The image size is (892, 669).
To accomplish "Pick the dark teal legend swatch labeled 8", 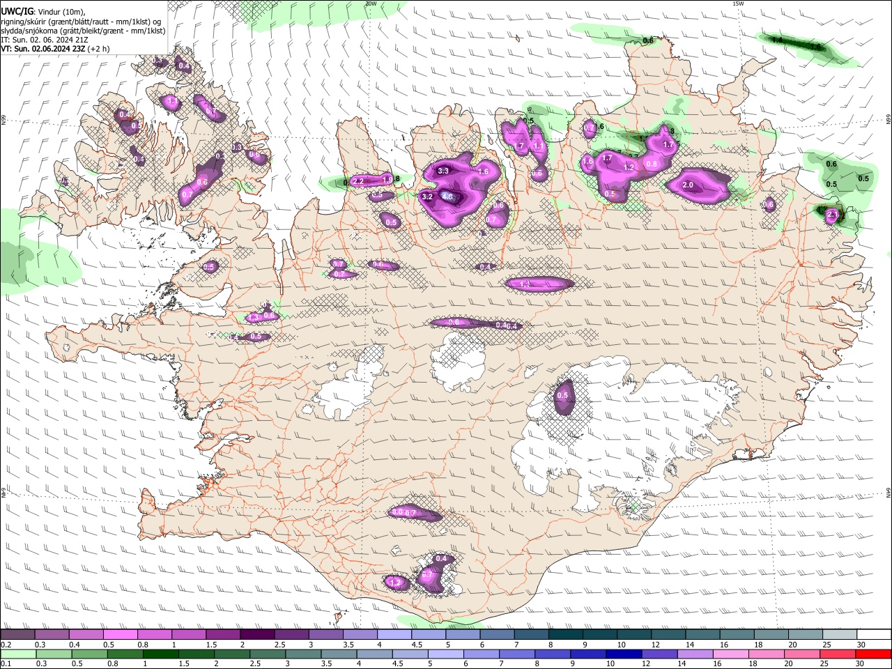I will 566,634.
